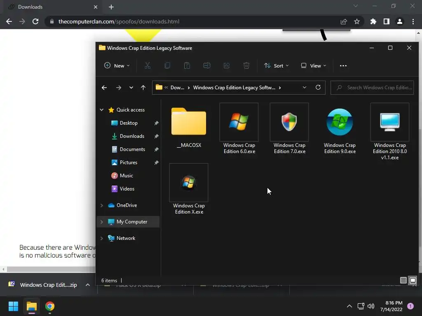
Task: Open Chrome profile avatar
Action: pos(400,21)
